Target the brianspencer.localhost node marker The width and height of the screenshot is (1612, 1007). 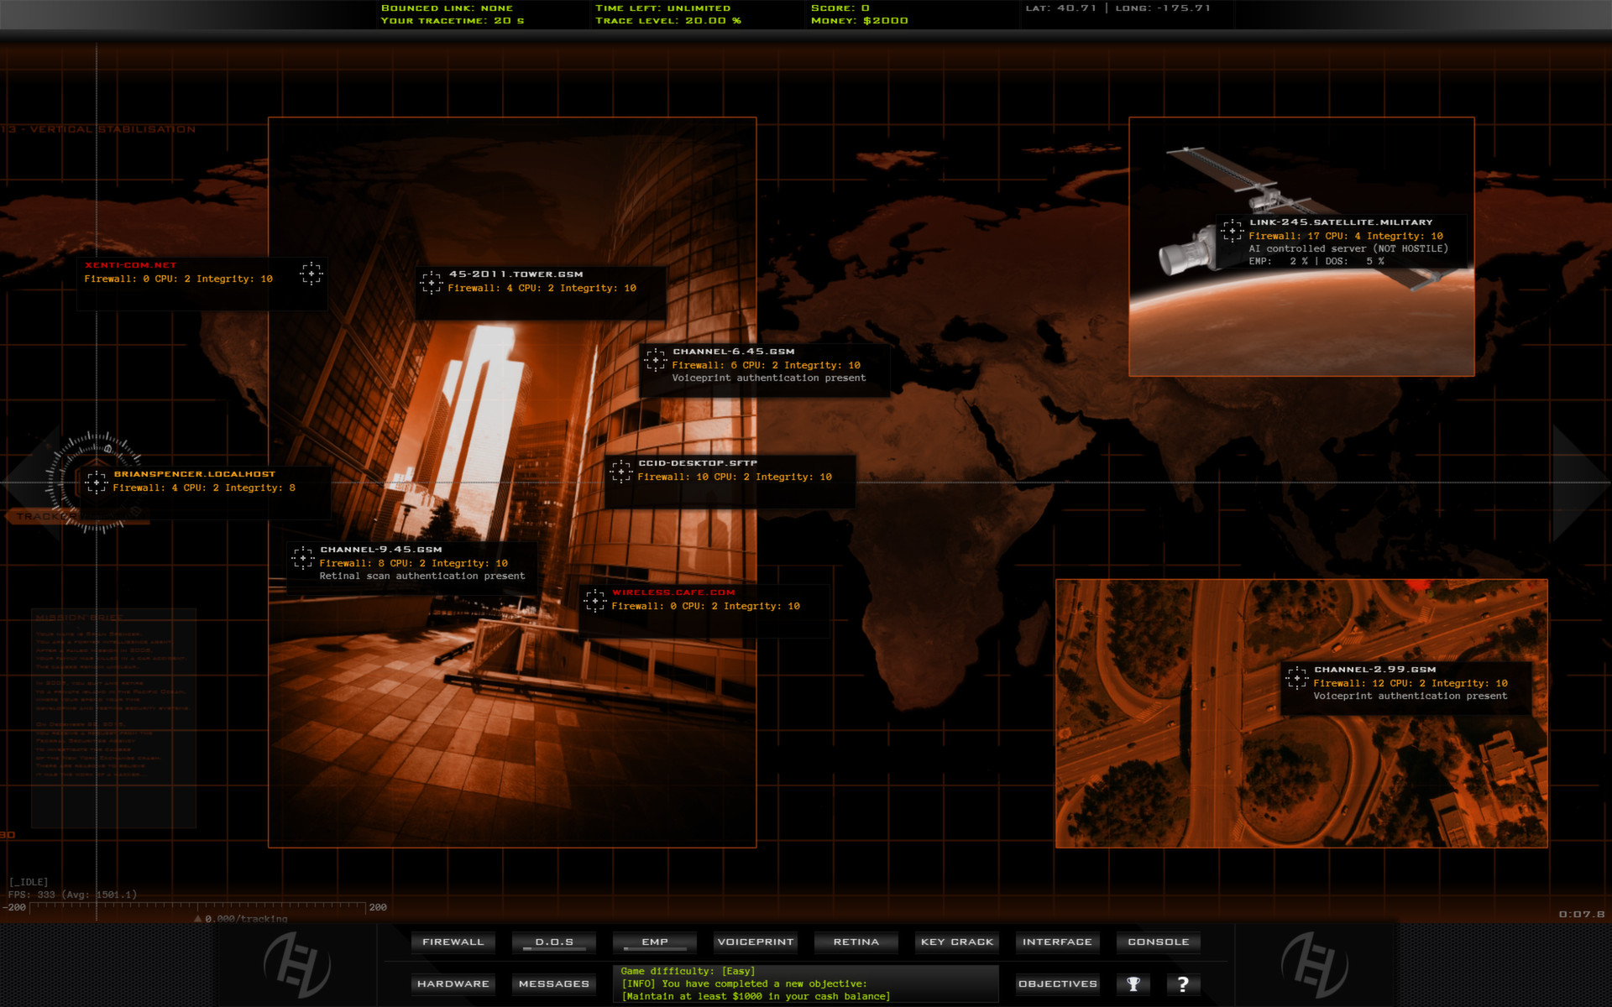[x=97, y=482]
